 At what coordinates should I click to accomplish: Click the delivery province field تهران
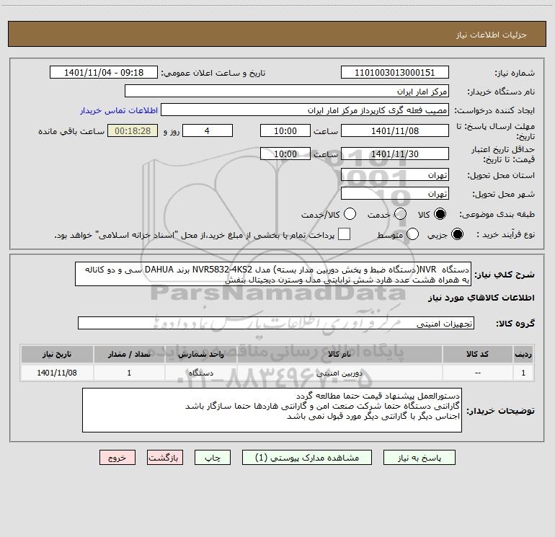[x=395, y=175]
